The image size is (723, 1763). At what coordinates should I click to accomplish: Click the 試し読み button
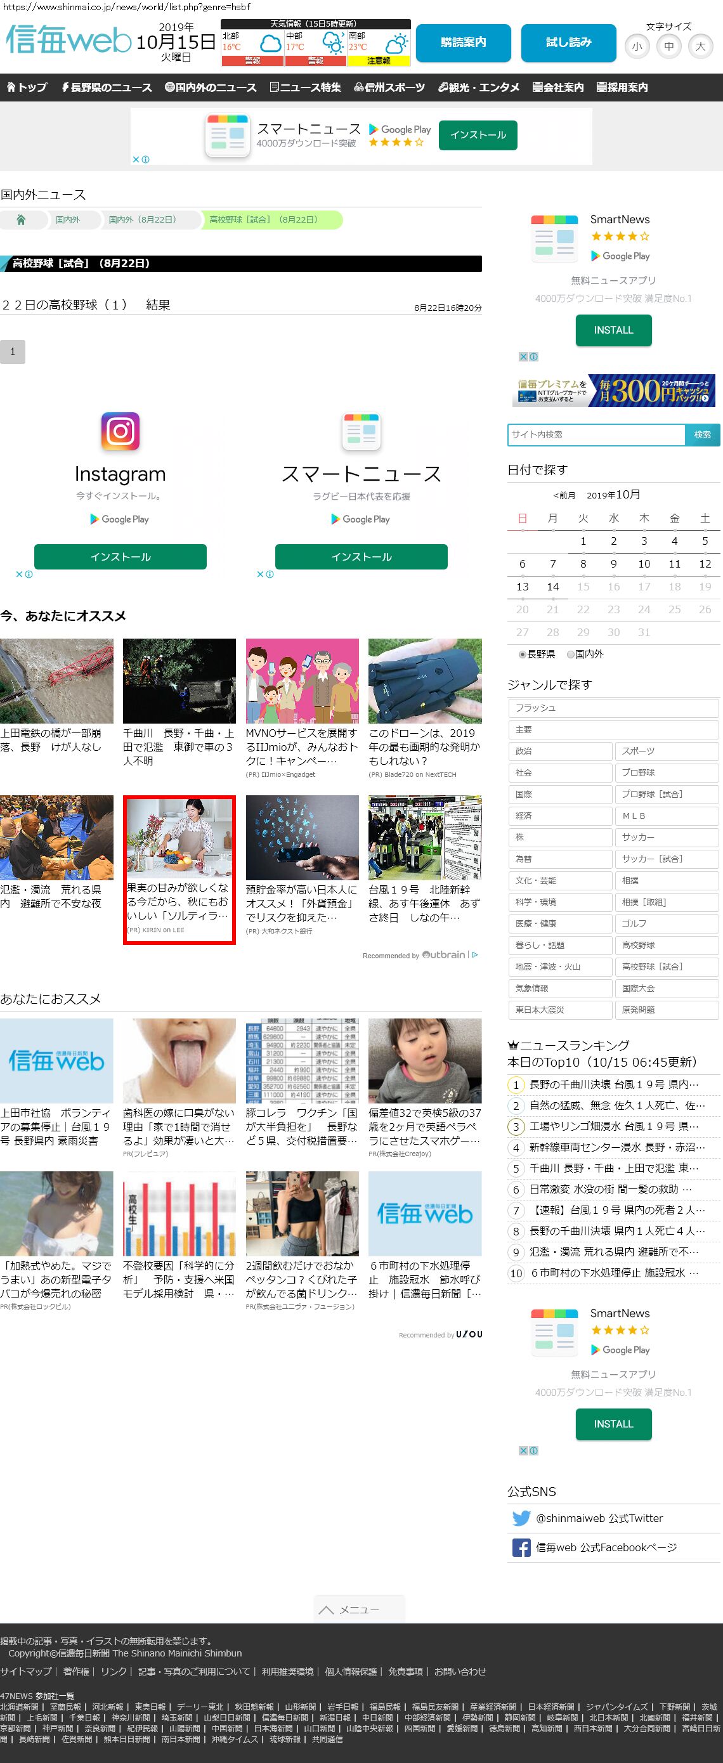[x=569, y=43]
